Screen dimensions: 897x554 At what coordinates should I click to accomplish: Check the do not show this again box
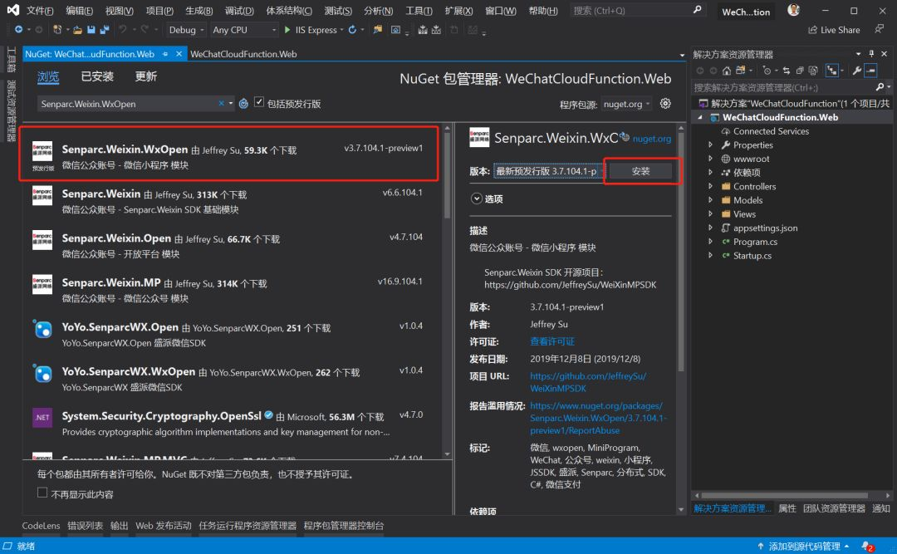pyautogui.click(x=42, y=493)
